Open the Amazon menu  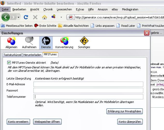pyautogui.click(x=103, y=9)
